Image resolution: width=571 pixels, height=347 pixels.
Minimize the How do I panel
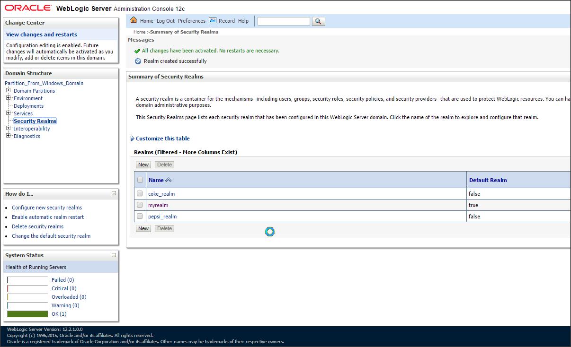pyautogui.click(x=114, y=193)
